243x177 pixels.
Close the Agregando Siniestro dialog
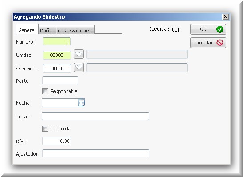coord(226,17)
